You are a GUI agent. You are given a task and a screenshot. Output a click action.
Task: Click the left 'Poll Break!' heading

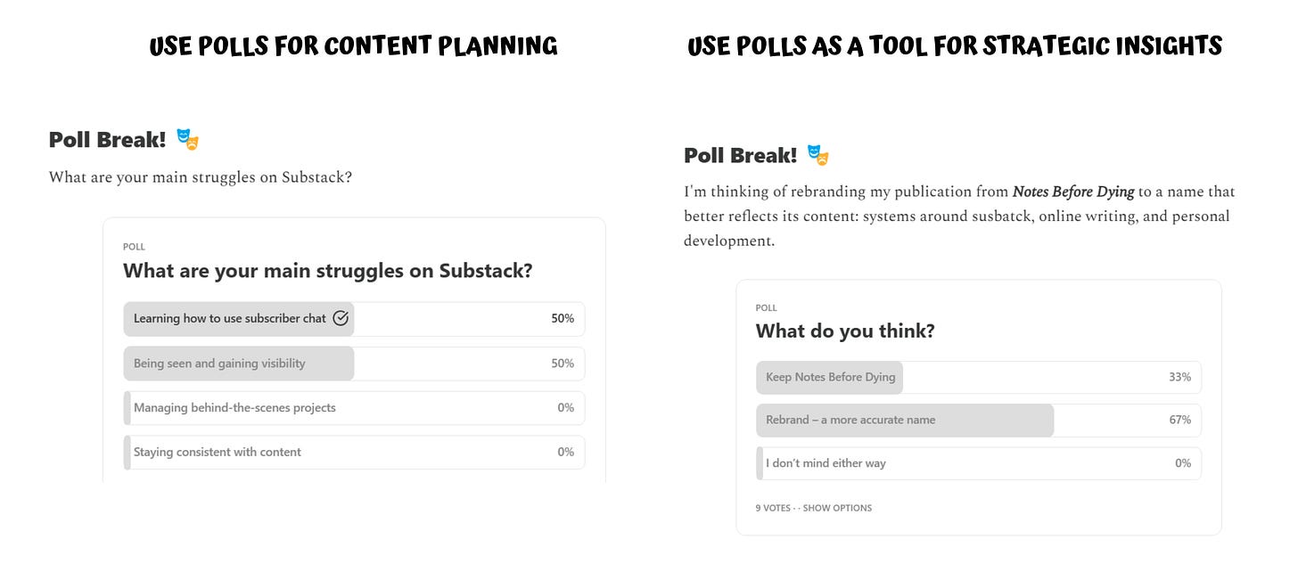pos(107,140)
